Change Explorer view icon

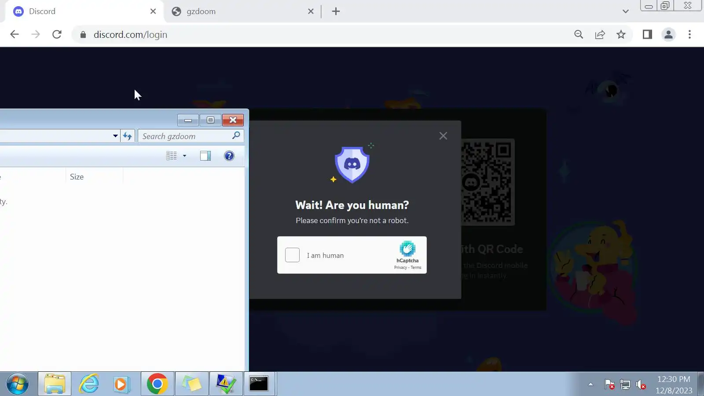click(x=172, y=156)
